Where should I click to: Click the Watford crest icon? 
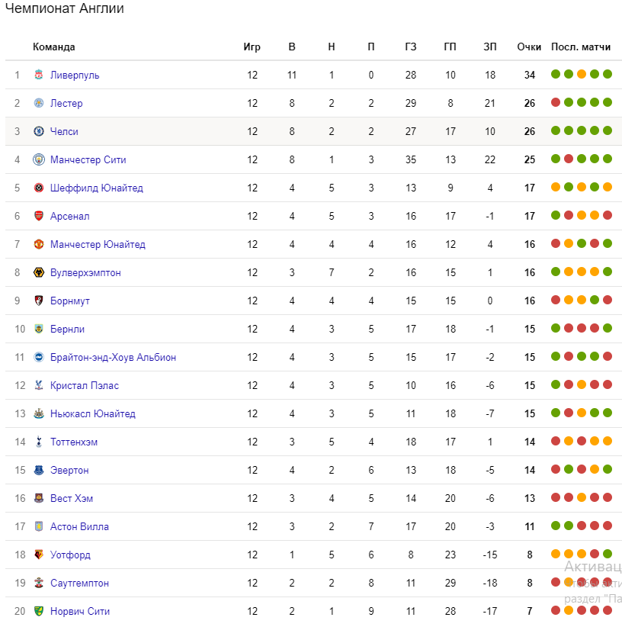(39, 555)
